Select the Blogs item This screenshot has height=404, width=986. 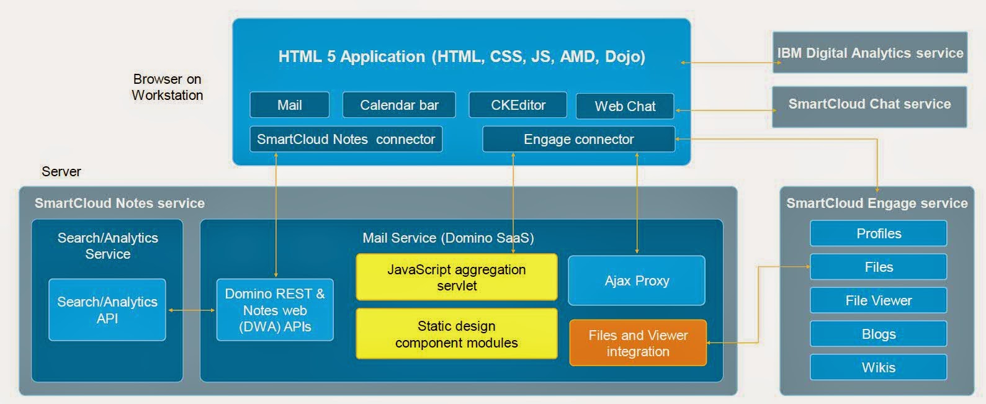click(x=878, y=334)
